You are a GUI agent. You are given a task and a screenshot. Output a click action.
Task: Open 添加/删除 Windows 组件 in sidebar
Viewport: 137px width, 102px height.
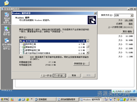[x=7, y=44]
